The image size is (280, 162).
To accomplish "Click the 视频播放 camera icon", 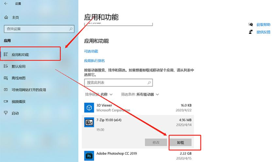I will click(x=6, y=101).
